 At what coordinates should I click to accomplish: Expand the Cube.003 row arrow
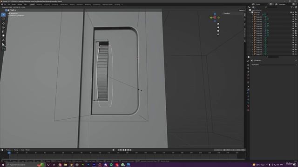point(252,22)
